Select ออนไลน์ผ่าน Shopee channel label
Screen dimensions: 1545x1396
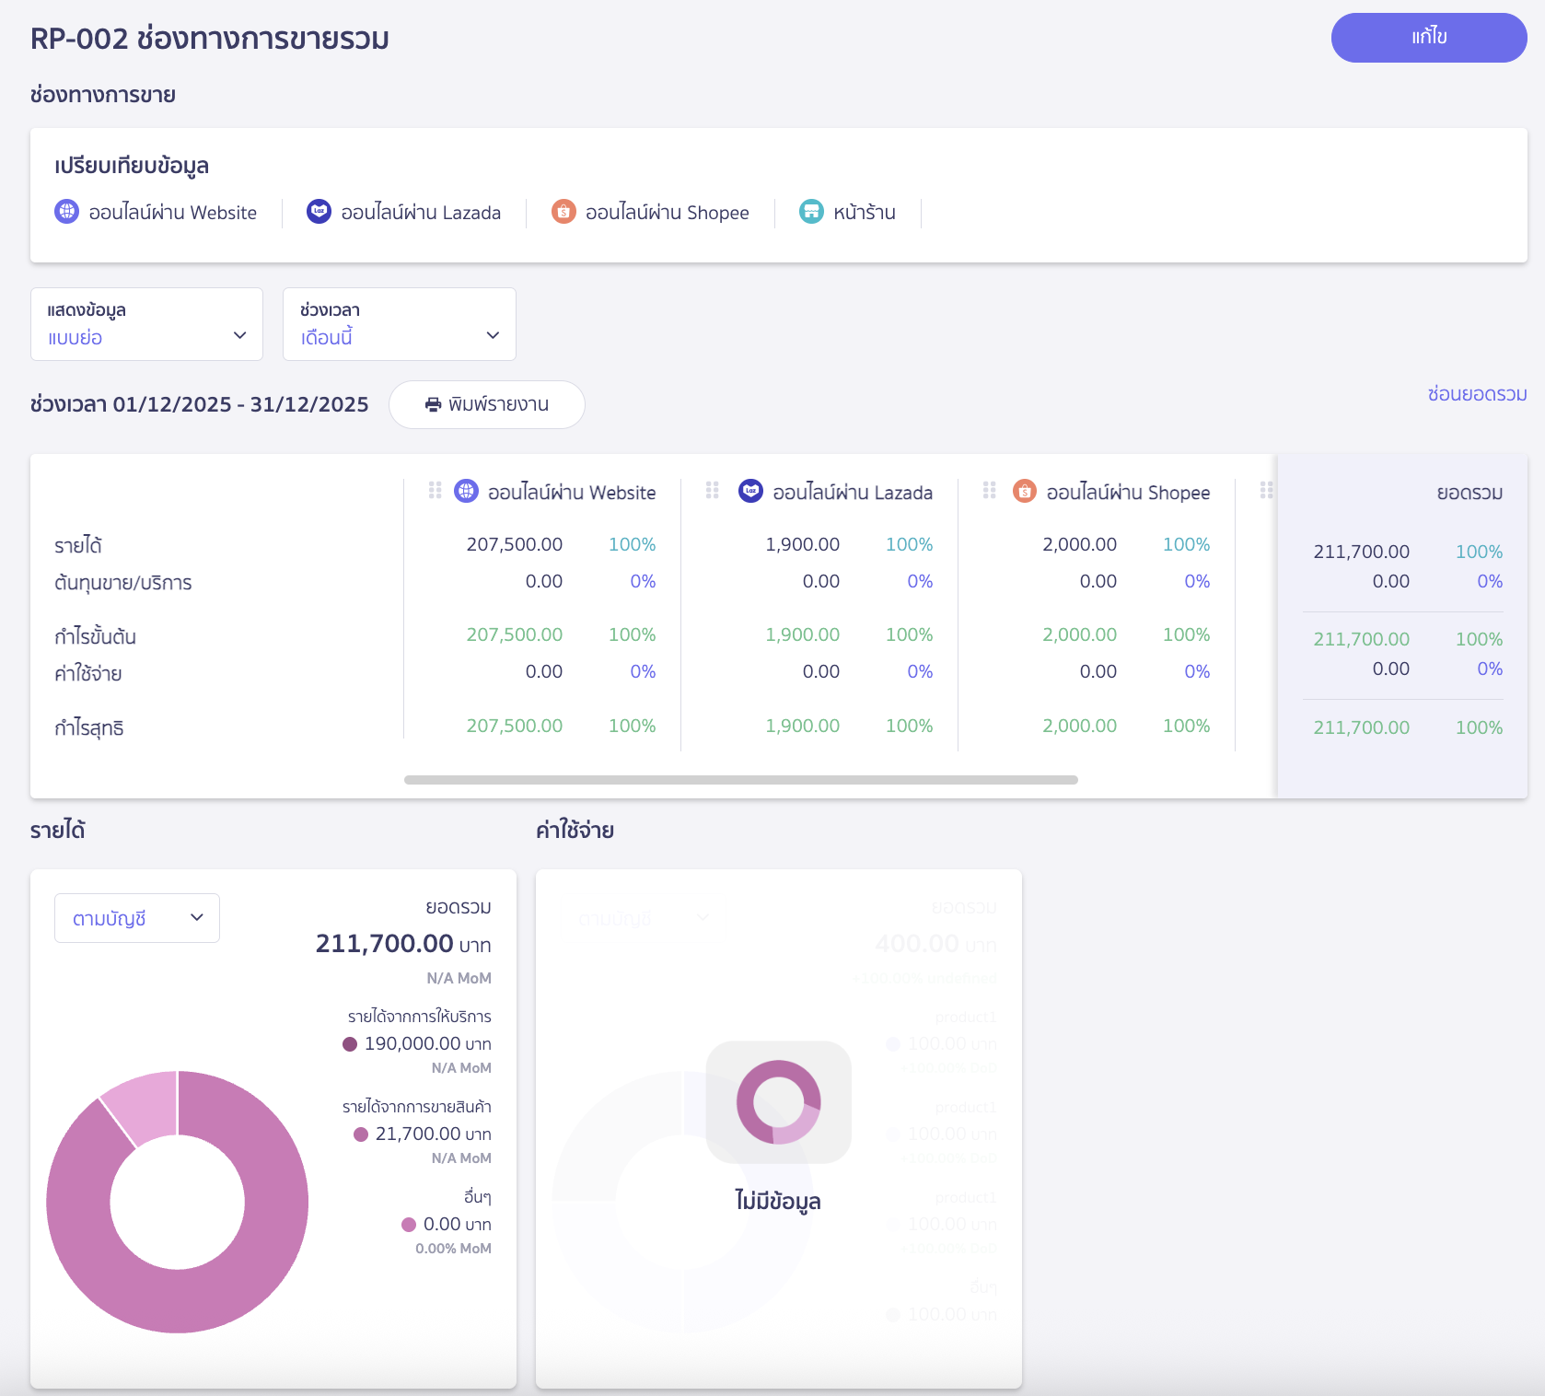point(667,213)
